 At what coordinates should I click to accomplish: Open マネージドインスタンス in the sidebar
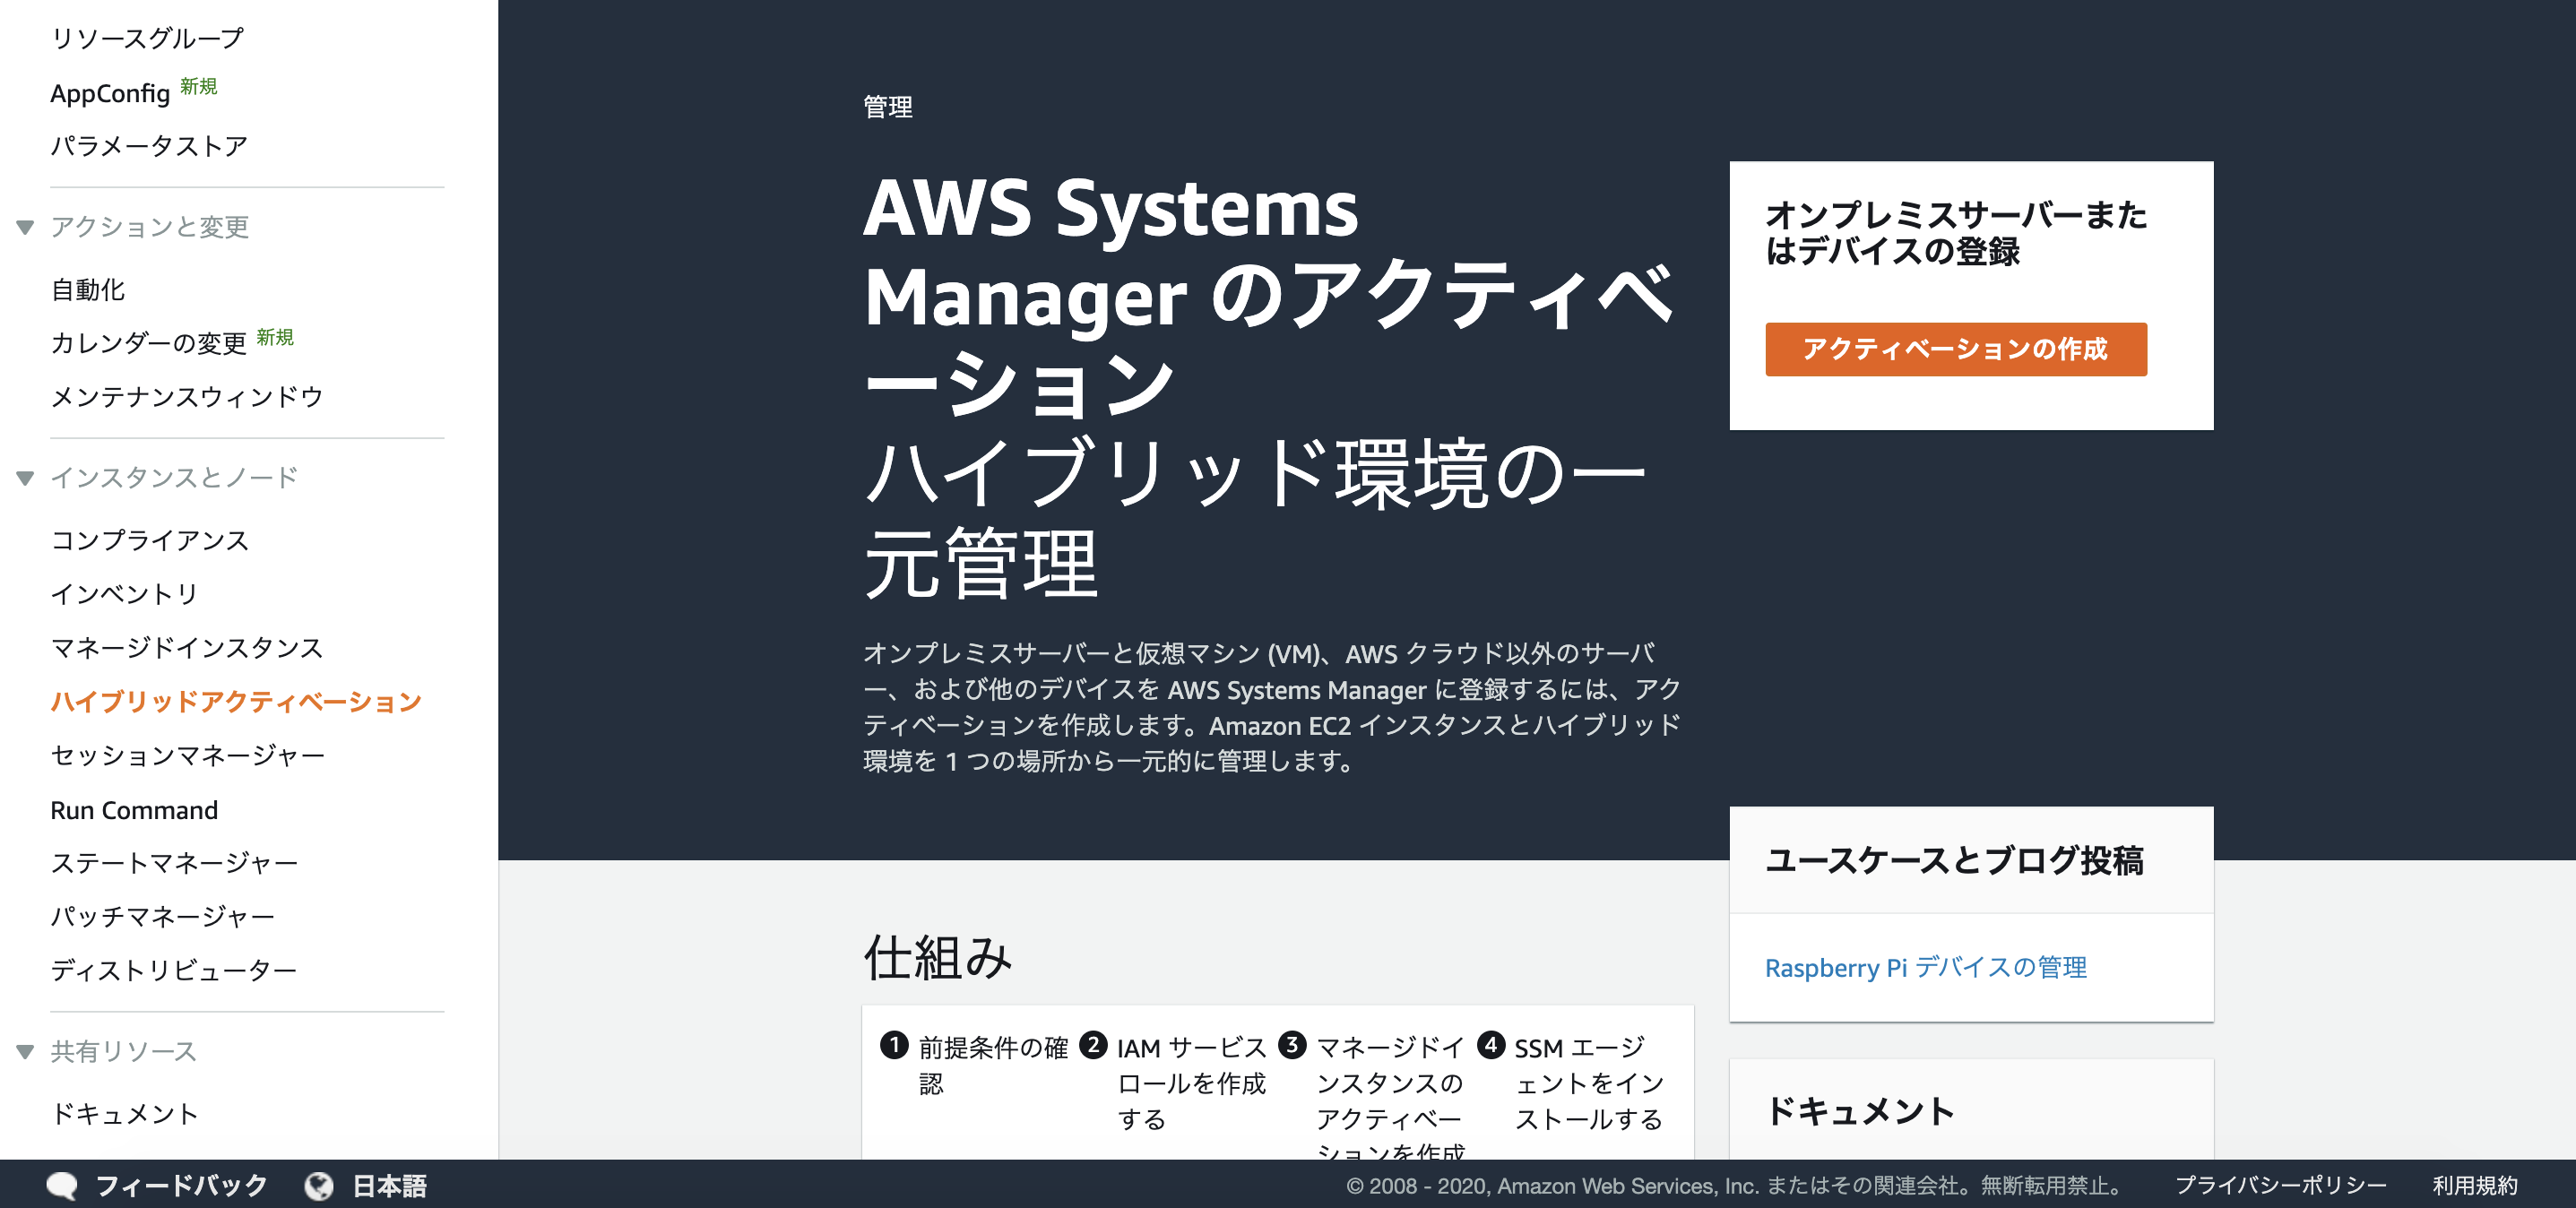186,648
